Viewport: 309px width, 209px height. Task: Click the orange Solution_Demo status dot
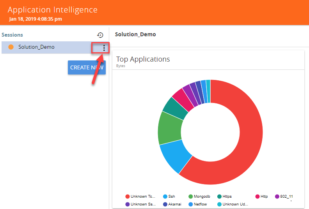11,47
